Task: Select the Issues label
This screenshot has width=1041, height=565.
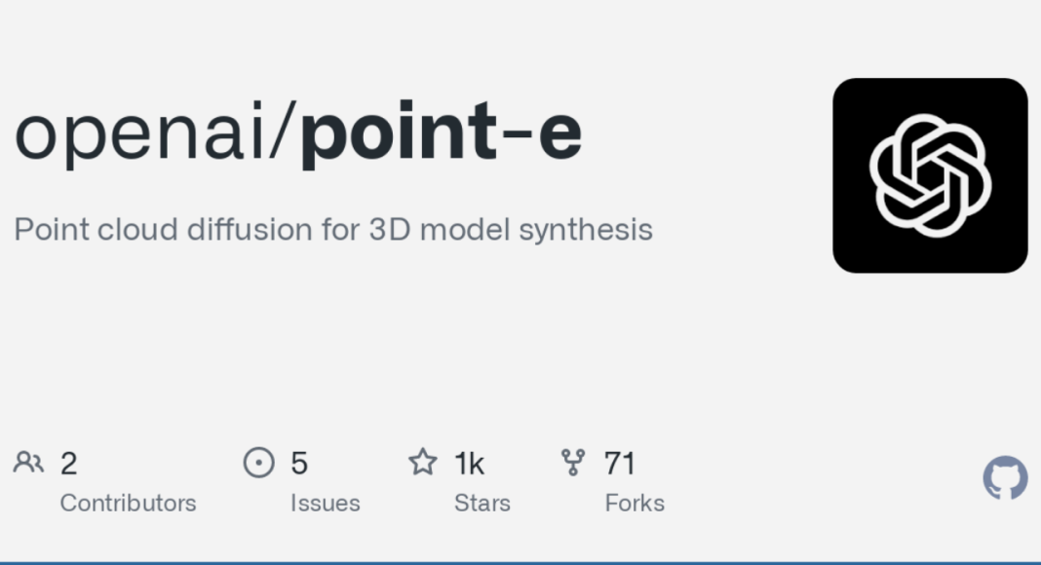Action: click(x=326, y=504)
